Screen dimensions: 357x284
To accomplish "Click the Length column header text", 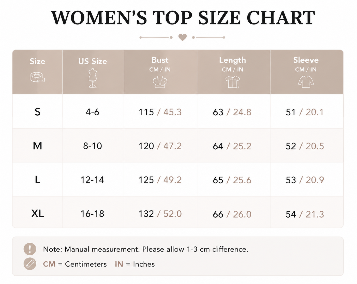I will [x=232, y=60].
